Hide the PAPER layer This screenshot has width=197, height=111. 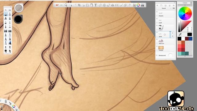(x=157, y=46)
